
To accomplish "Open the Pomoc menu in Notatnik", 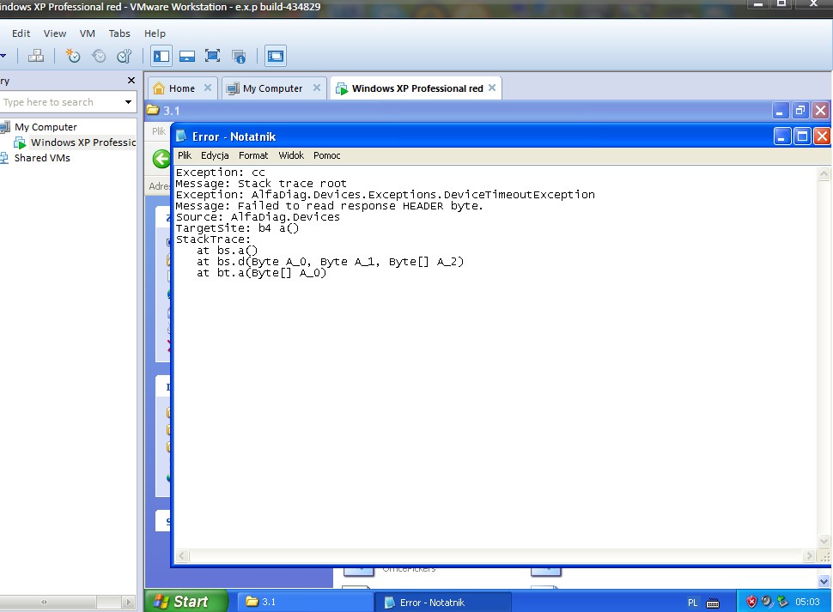I will point(326,155).
